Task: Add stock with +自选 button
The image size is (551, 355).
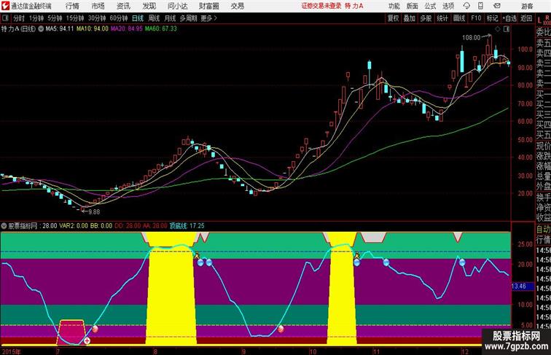Action: click(509, 18)
